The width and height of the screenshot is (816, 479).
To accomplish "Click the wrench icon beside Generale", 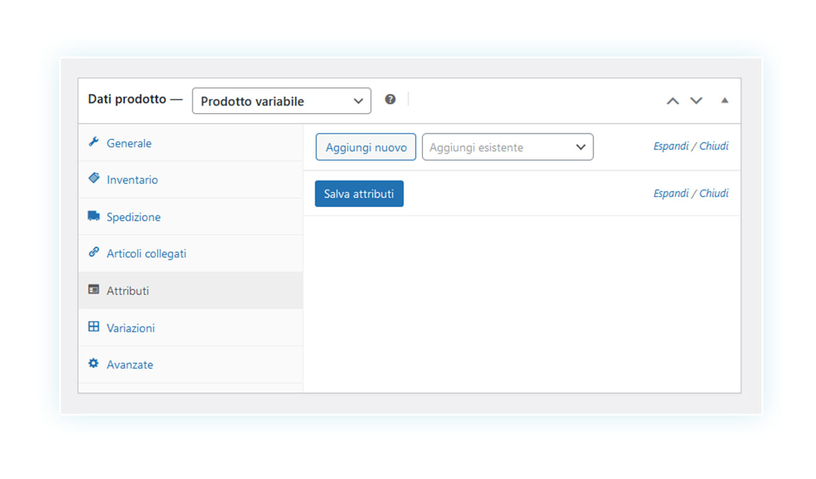I will pyautogui.click(x=94, y=142).
